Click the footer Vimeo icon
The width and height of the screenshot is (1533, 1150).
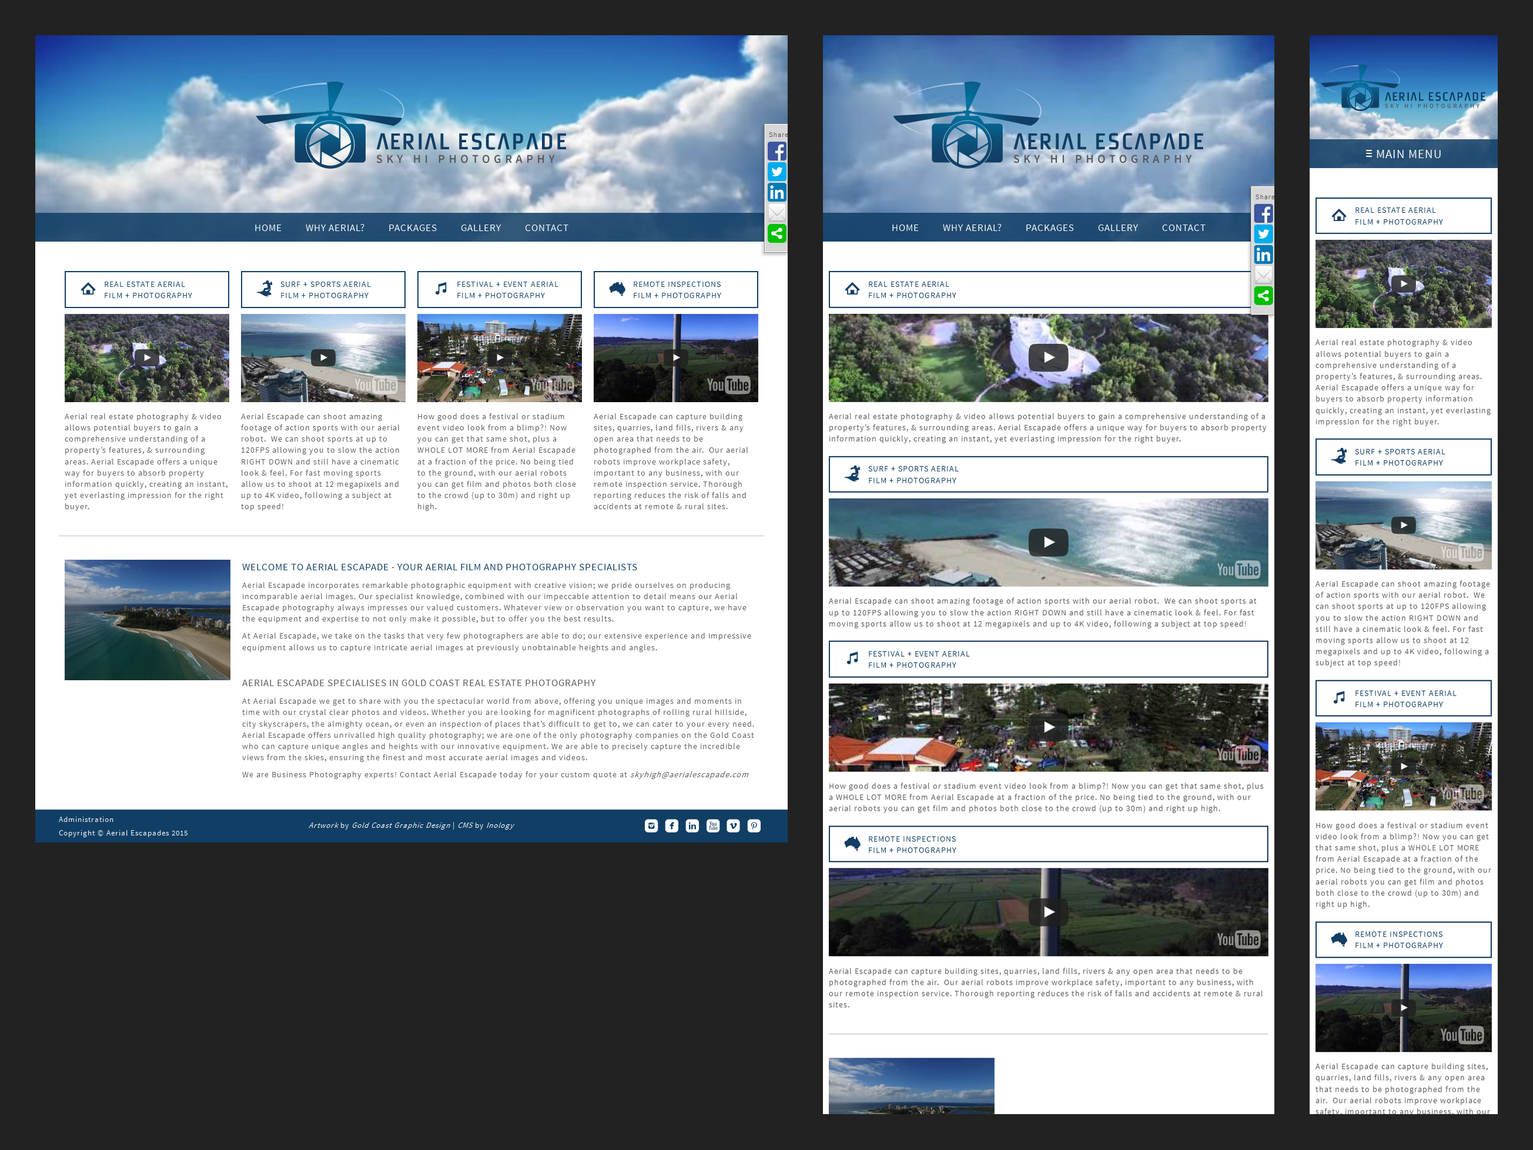click(733, 825)
